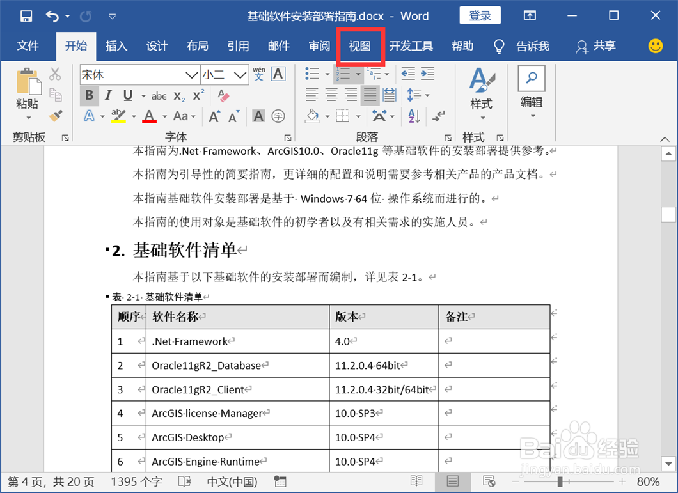
Task: Click the Borders icon
Action: tap(343, 116)
